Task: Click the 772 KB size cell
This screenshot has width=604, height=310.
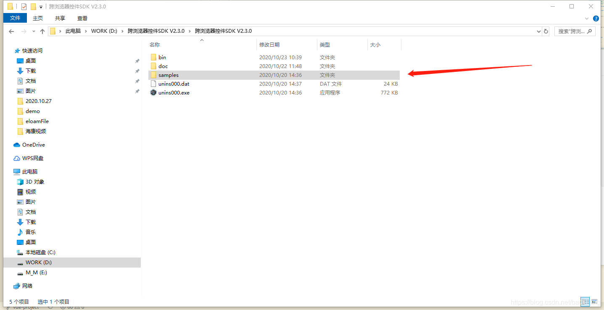Action: pos(389,92)
